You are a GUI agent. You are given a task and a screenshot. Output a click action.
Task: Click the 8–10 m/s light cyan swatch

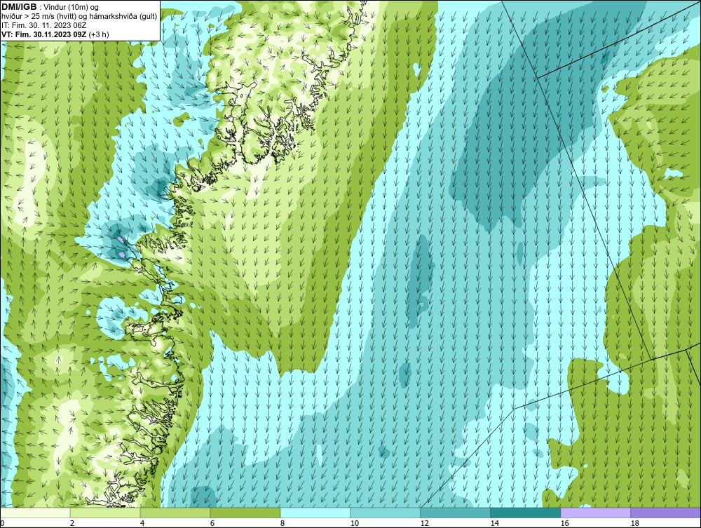point(315,513)
